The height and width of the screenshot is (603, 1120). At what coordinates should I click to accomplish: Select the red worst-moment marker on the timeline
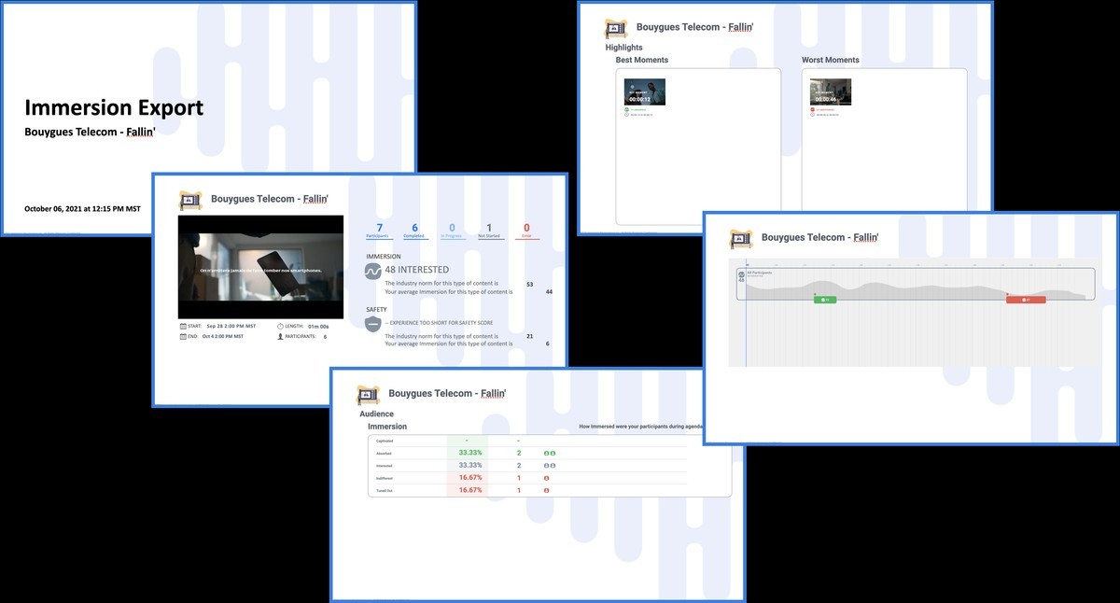(x=1026, y=300)
